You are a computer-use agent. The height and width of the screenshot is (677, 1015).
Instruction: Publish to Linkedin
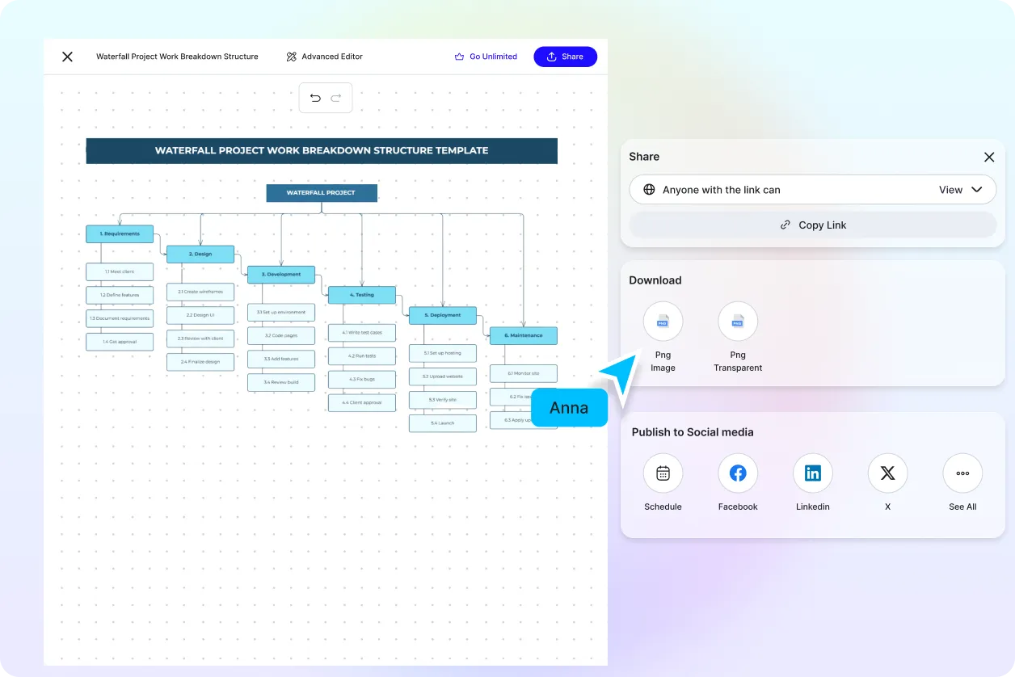tap(812, 473)
